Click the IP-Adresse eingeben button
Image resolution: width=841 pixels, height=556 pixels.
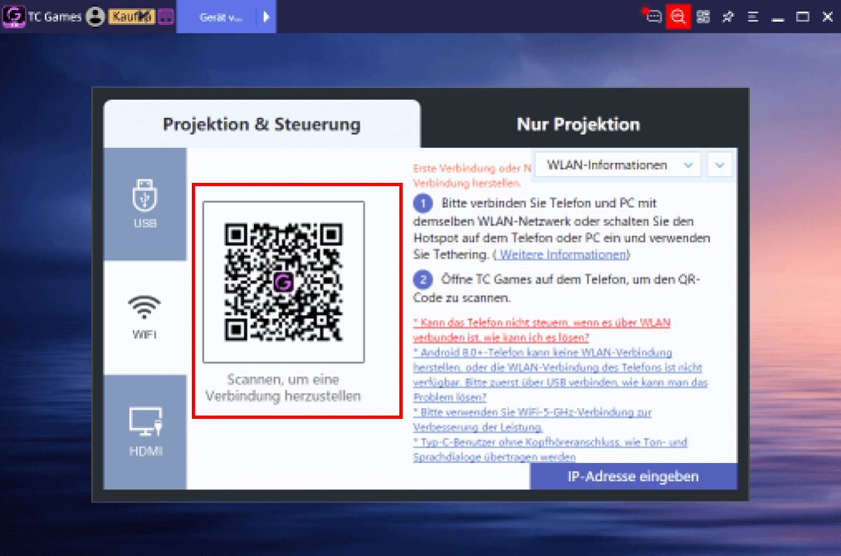[633, 476]
